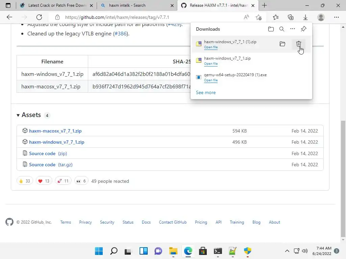Open the Terms footer link

[x=66, y=222]
